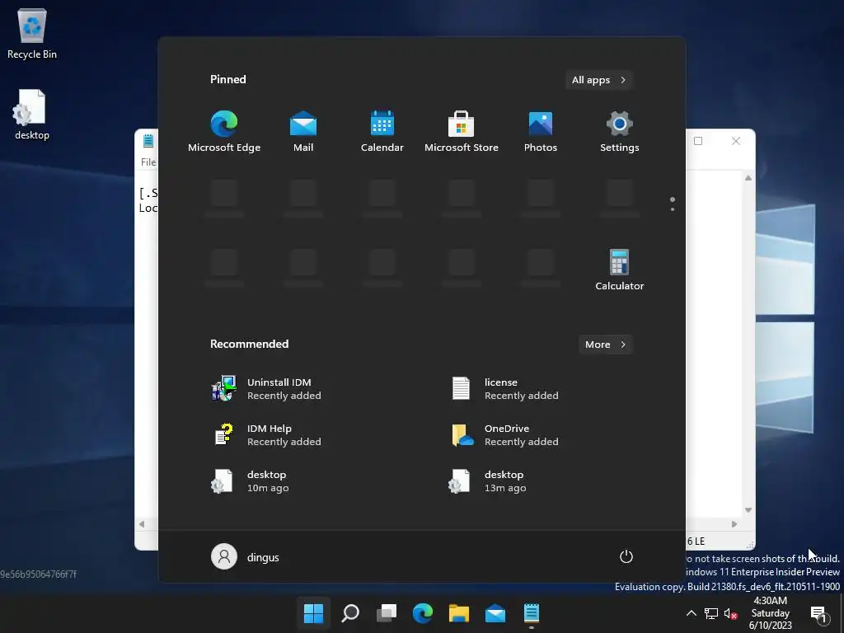Image resolution: width=844 pixels, height=633 pixels.
Task: Open the pinned Calendar app
Action: coord(382,132)
